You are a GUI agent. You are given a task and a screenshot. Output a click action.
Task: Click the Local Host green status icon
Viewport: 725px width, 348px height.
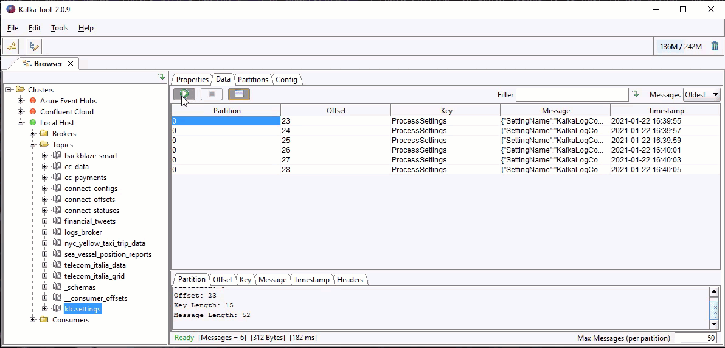coord(33,123)
